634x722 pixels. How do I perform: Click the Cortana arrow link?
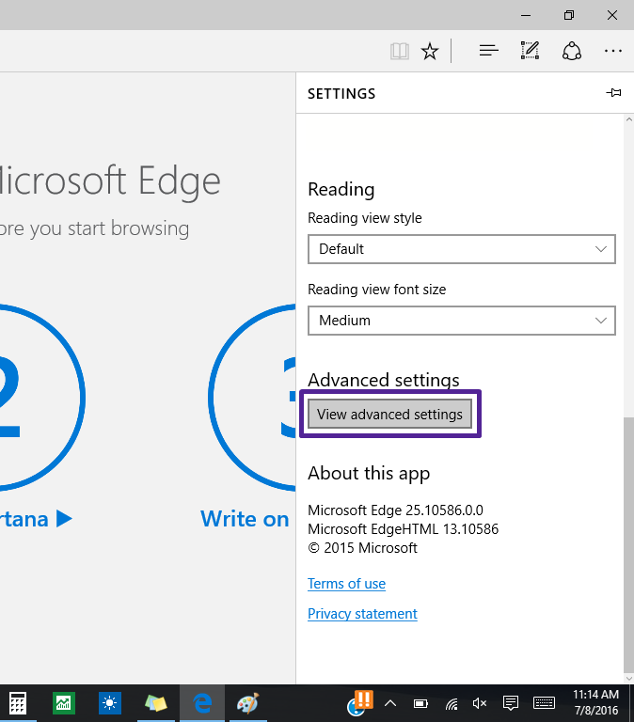36,519
